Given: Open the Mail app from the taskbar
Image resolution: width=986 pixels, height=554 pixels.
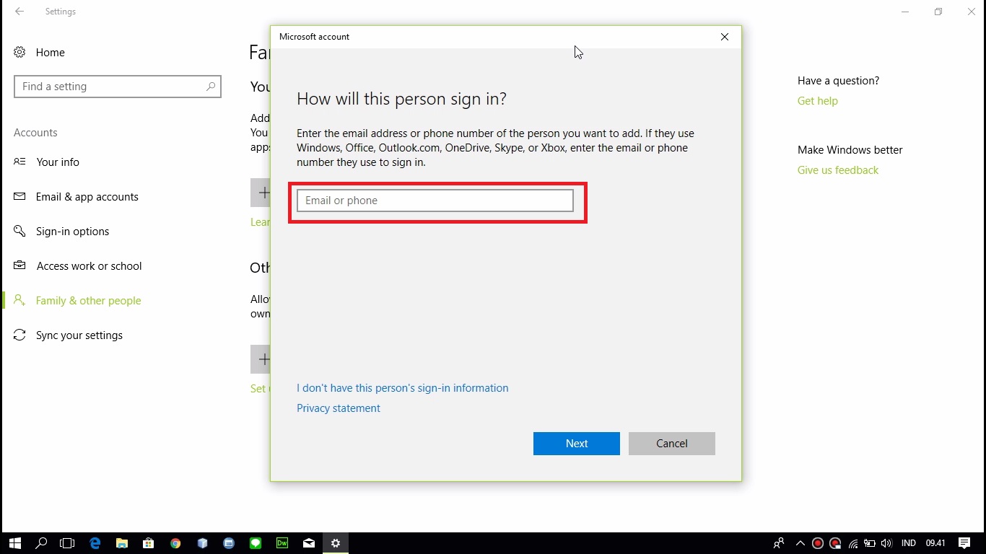Looking at the screenshot, I should pos(309,543).
